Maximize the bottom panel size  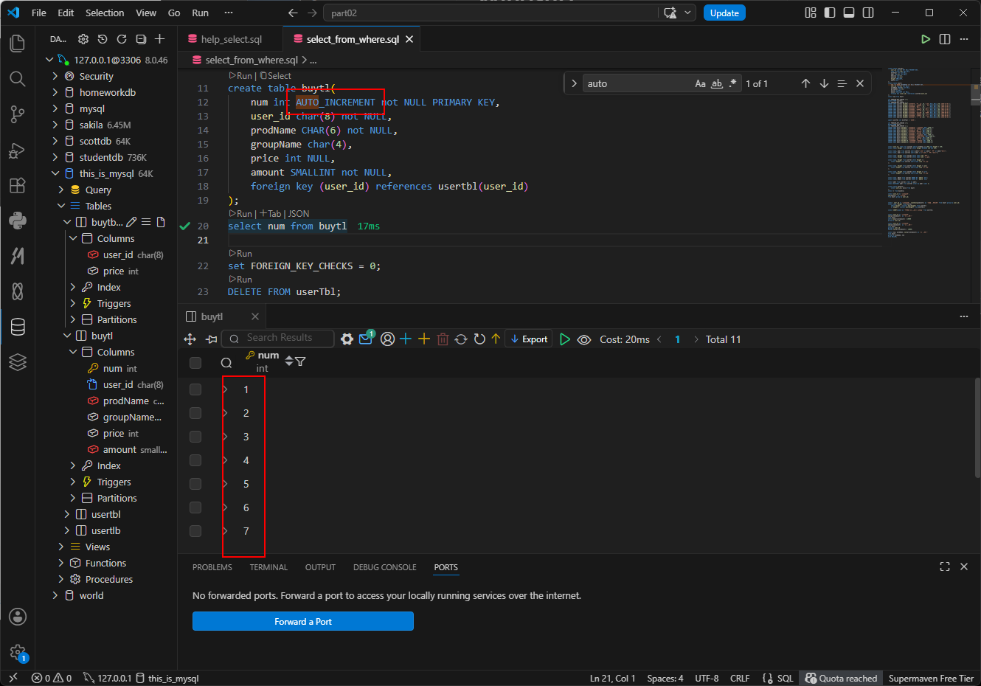click(x=945, y=567)
